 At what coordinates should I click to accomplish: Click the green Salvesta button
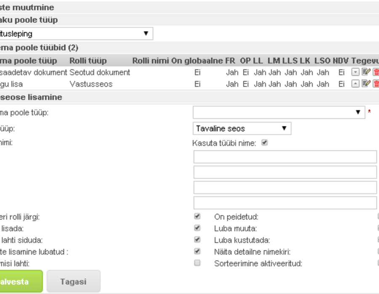pos(21,281)
